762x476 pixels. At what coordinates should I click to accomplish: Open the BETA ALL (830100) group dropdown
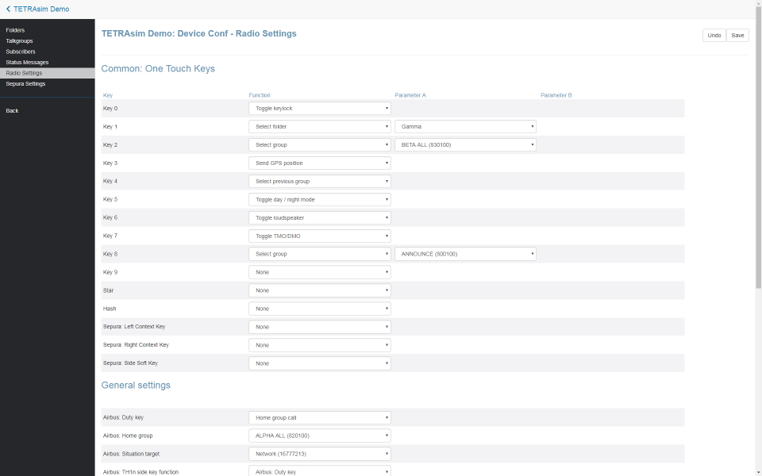click(x=465, y=145)
